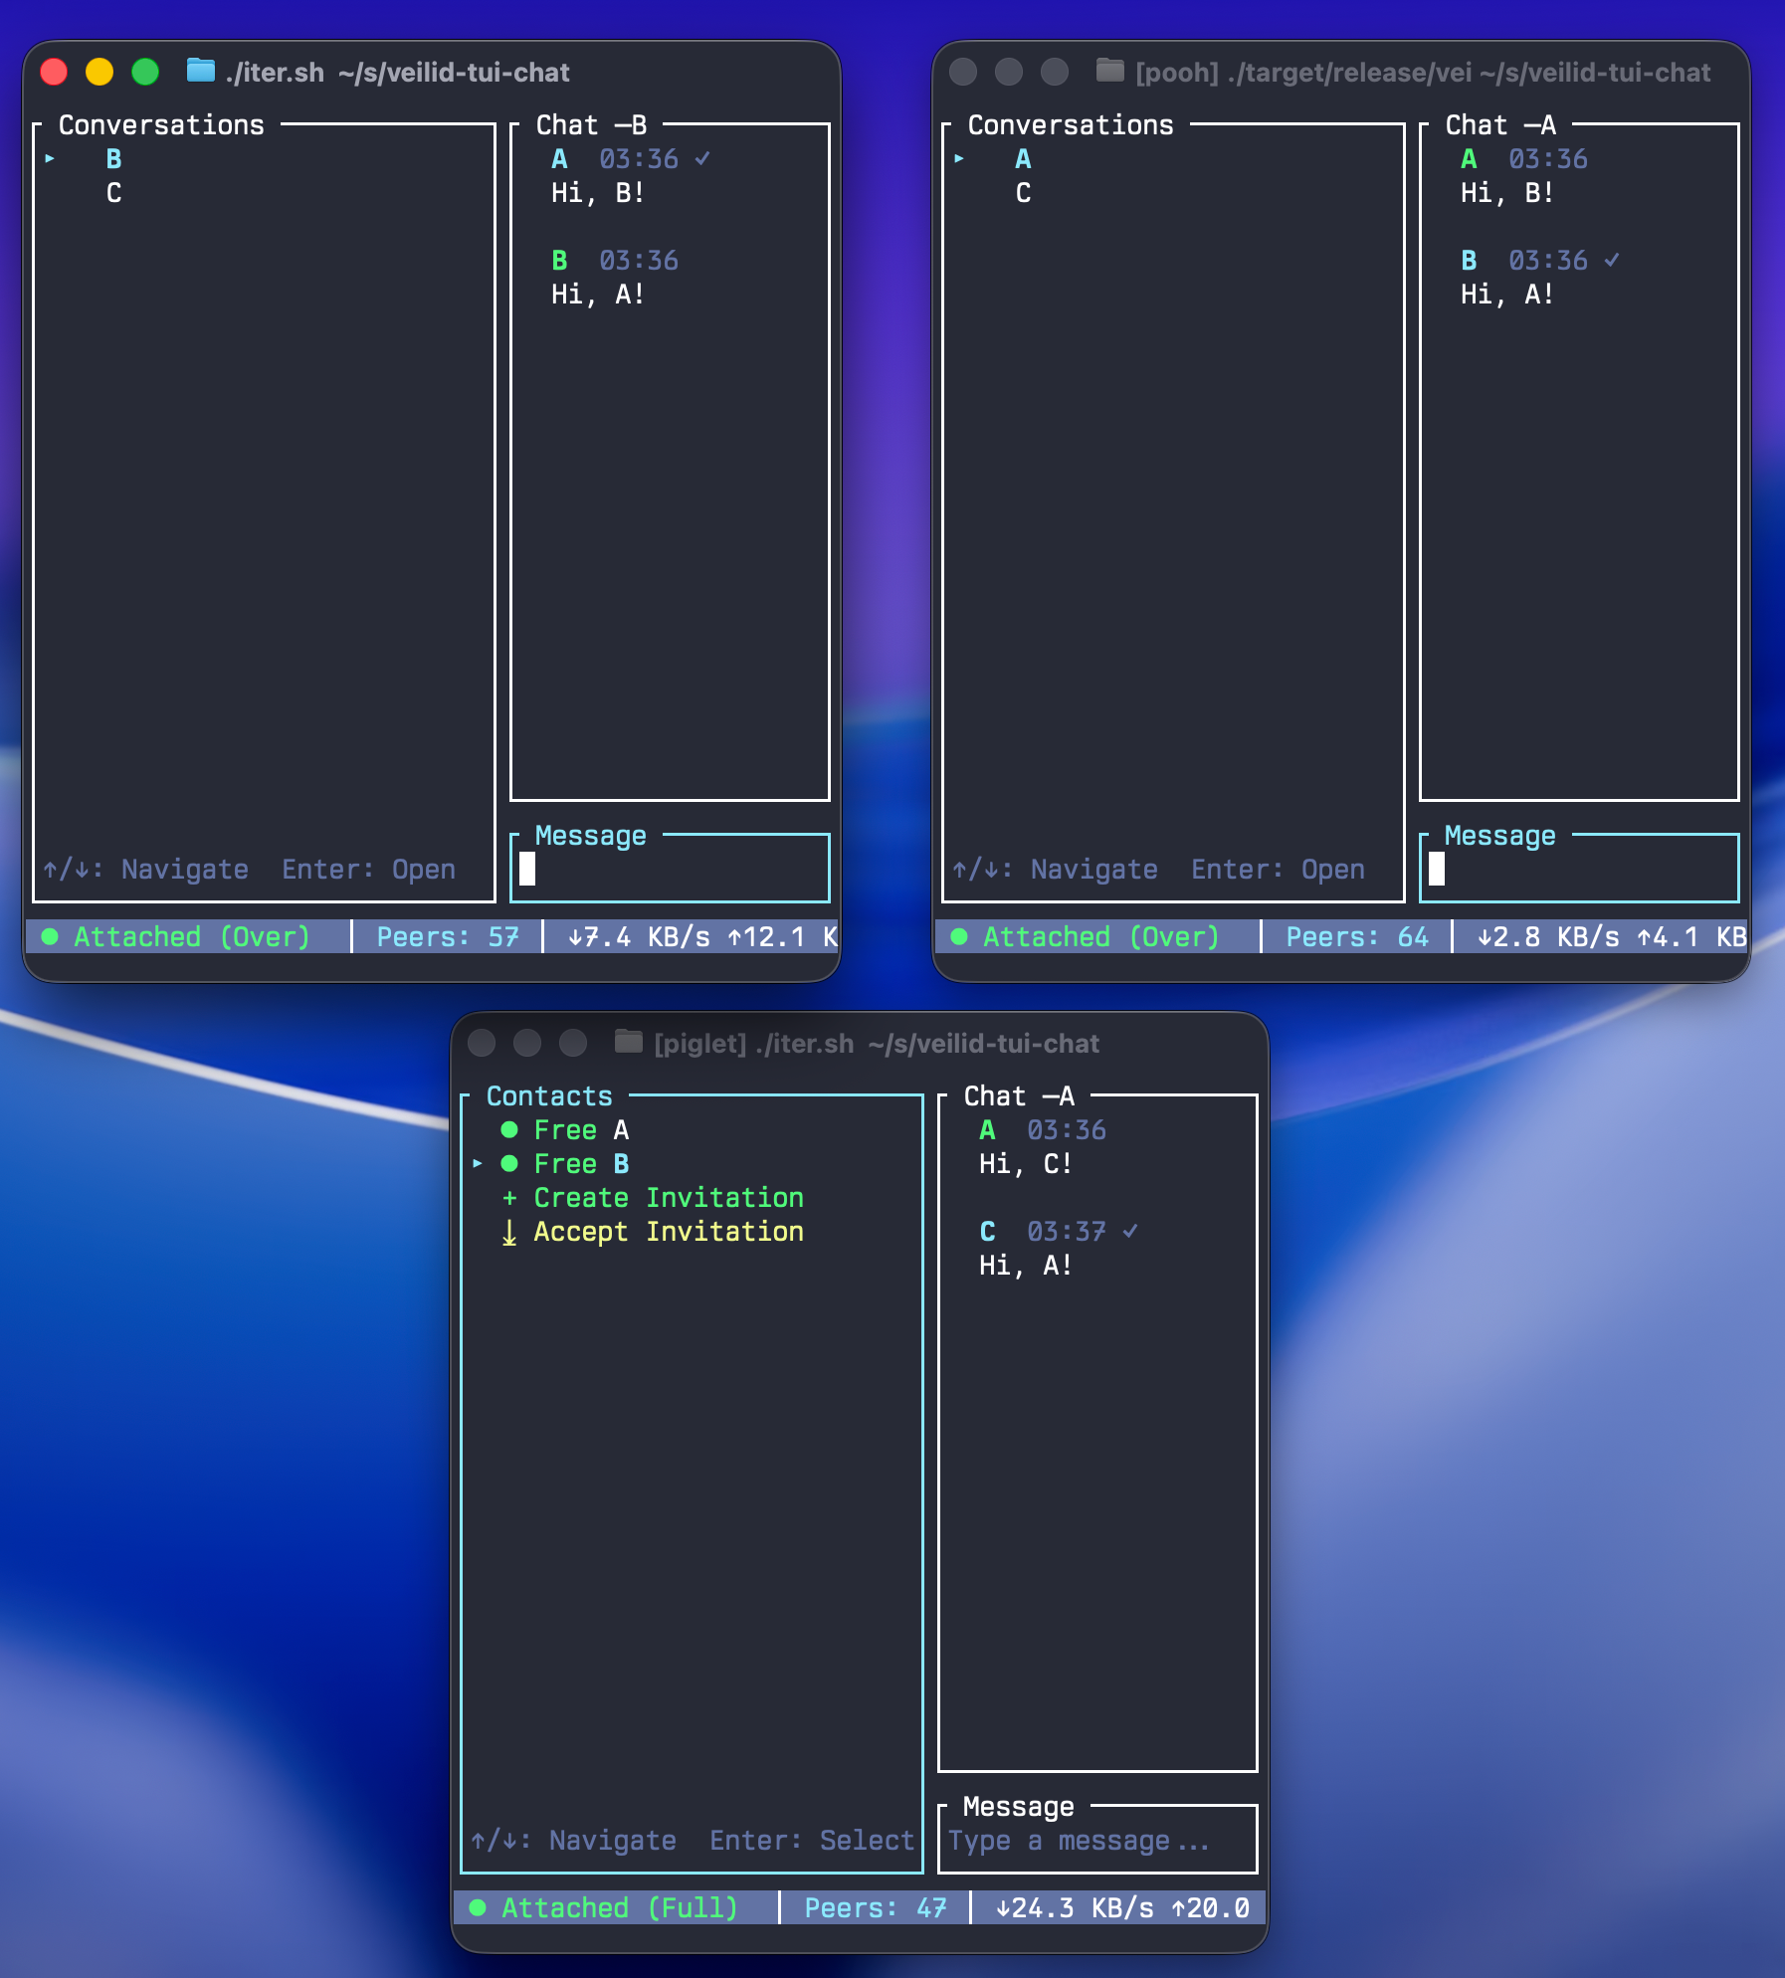Choose Create Invitation in Contacts
Screen dimensions: 1785x1978
click(668, 1198)
